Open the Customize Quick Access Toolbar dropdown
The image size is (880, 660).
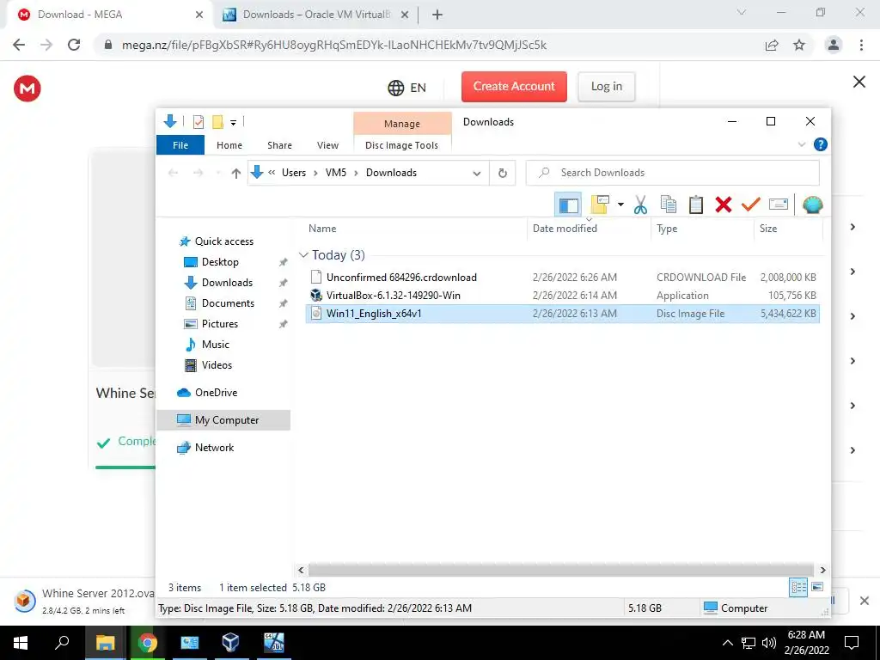233,122
